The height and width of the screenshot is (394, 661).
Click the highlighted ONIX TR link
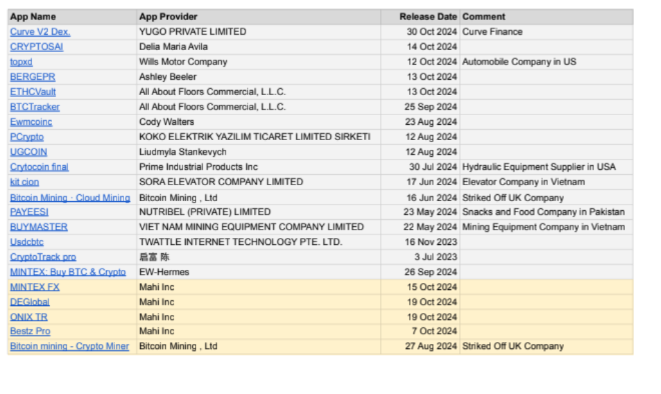(28, 317)
